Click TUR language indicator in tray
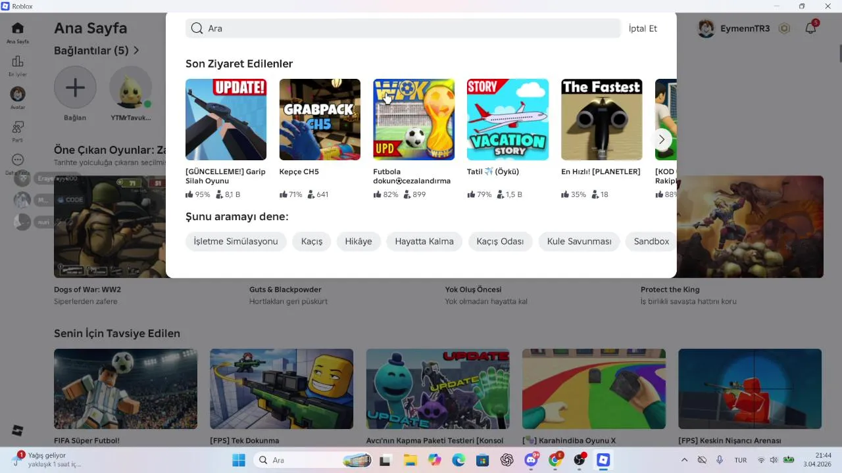The height and width of the screenshot is (473, 842). [x=740, y=460]
